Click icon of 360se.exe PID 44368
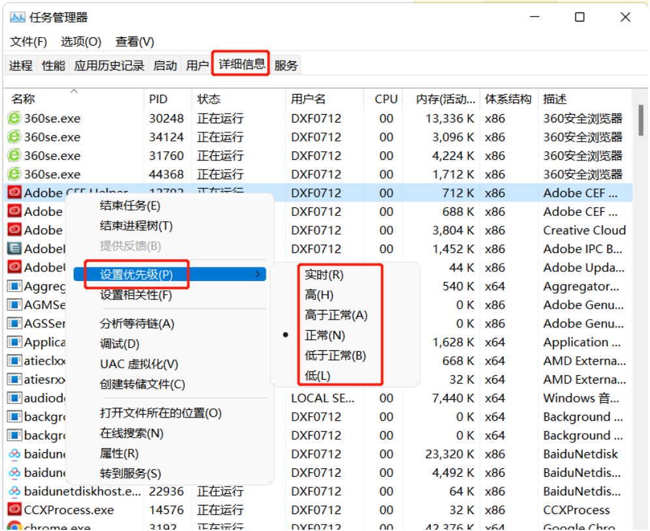This screenshot has width=650, height=531. [14, 174]
